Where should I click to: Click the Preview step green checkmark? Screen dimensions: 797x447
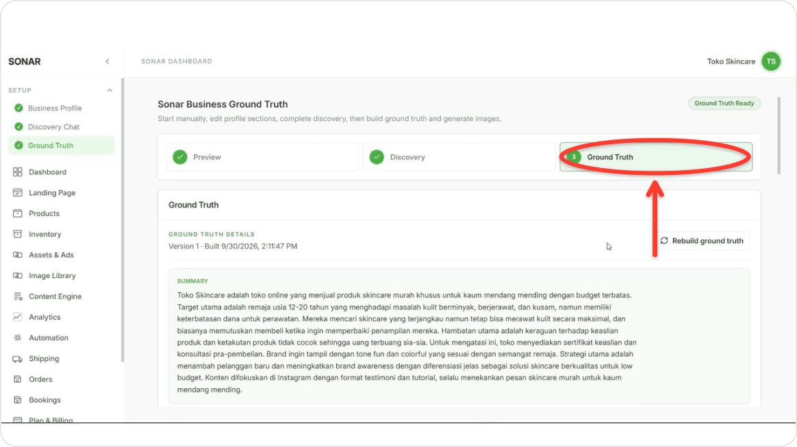[x=180, y=157]
